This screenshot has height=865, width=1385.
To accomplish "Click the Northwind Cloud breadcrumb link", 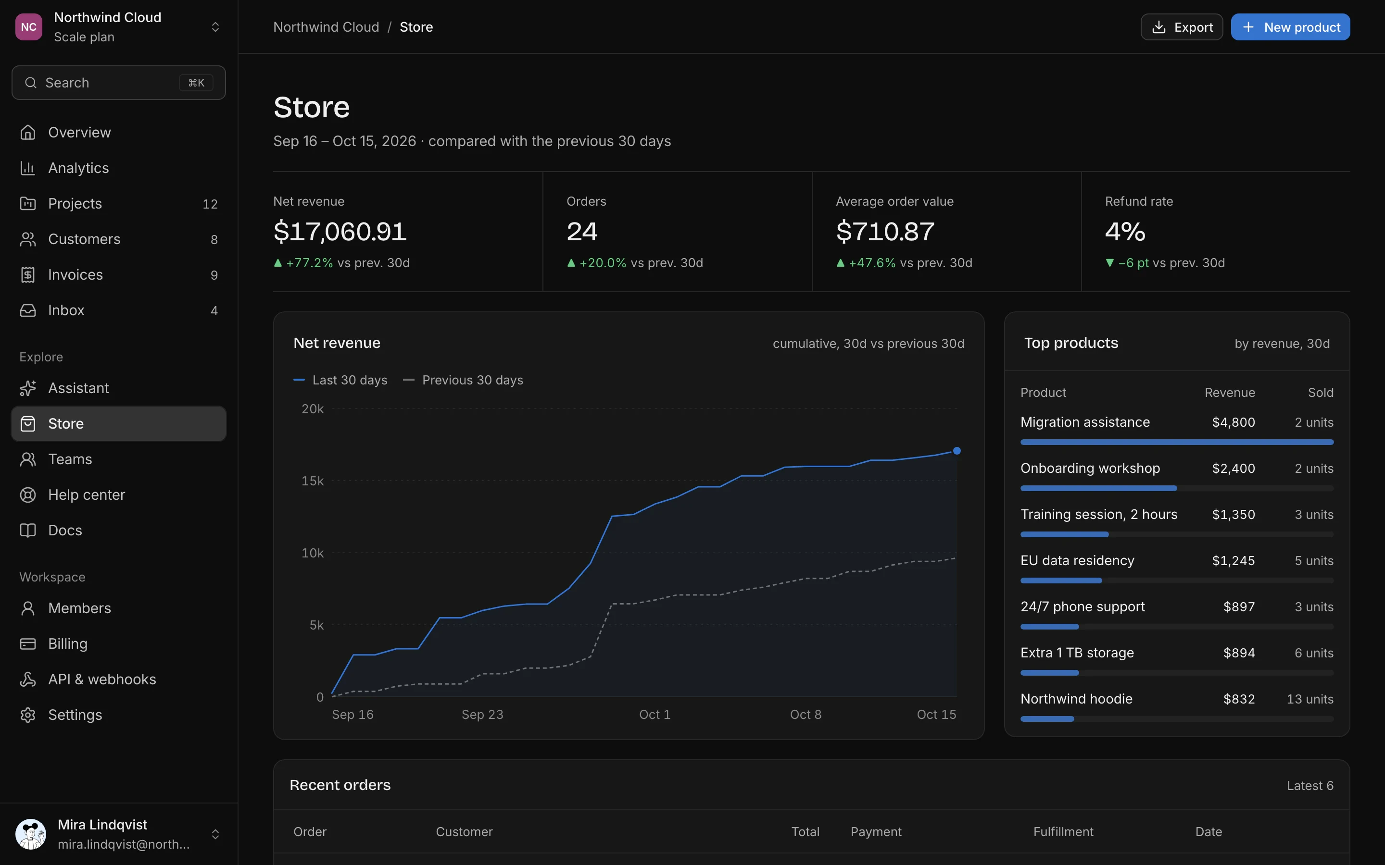I will tap(326, 27).
